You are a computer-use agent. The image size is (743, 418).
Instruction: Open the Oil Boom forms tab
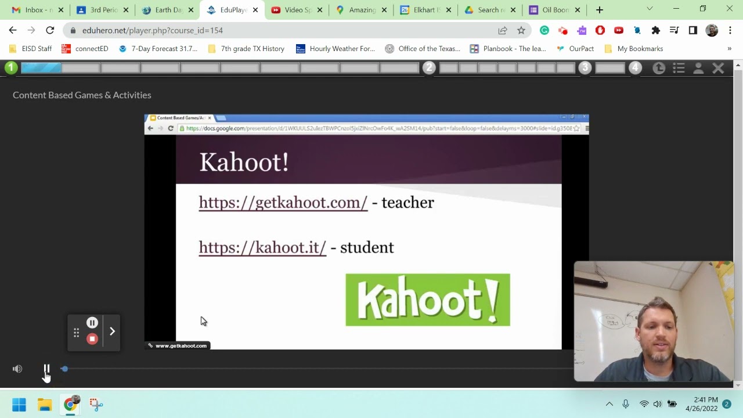point(554,10)
